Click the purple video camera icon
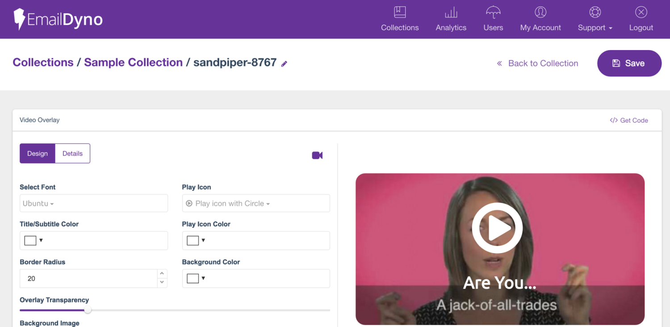The width and height of the screenshot is (670, 327). 317,155
